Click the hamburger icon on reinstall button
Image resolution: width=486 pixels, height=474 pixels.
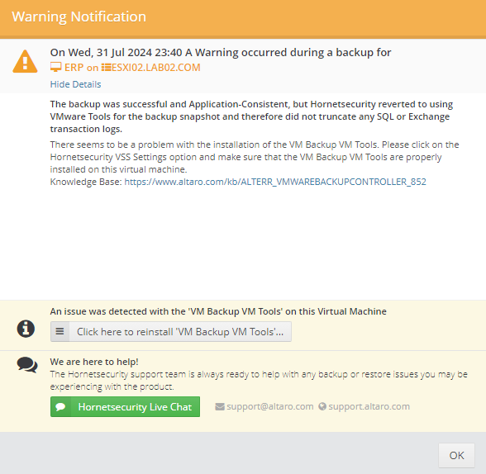60,332
